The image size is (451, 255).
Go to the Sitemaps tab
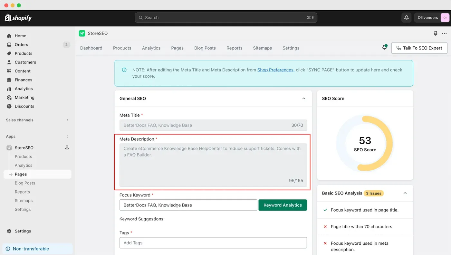tap(262, 48)
